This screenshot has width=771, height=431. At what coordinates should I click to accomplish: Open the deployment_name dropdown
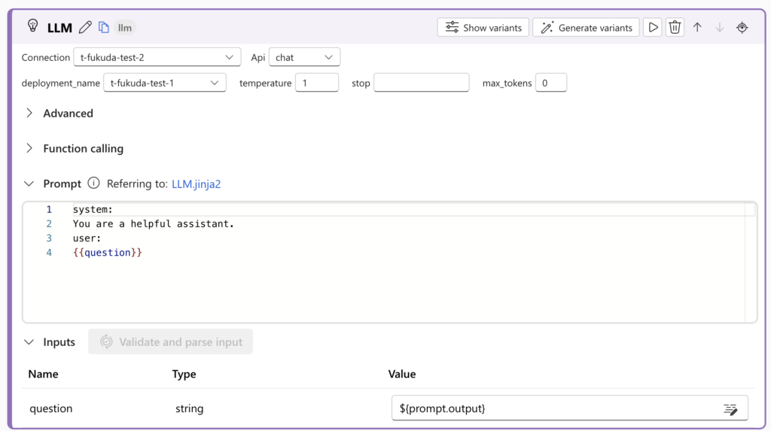tap(164, 83)
